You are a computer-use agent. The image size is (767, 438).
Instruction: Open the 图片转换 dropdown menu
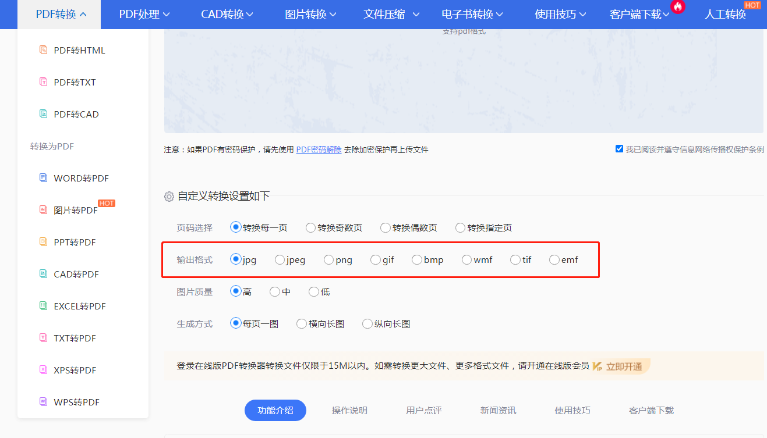pyautogui.click(x=310, y=15)
